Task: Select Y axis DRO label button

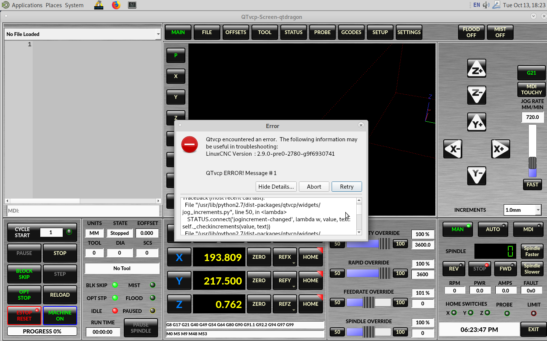Action: coord(179,281)
